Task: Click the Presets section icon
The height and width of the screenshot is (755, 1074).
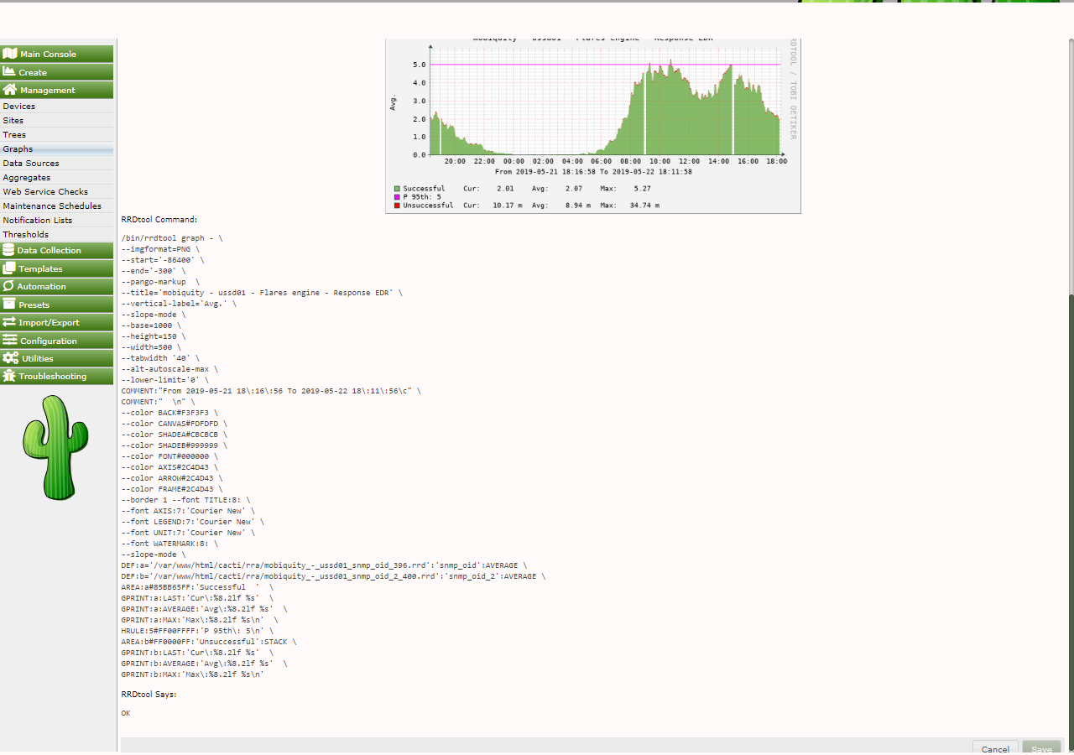Action: pyautogui.click(x=10, y=304)
